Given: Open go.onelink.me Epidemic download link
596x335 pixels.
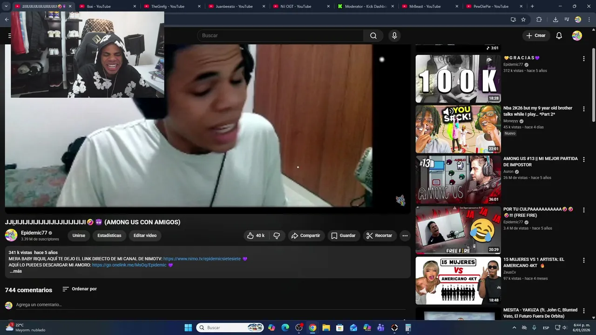Looking at the screenshot, I should [x=129, y=265].
